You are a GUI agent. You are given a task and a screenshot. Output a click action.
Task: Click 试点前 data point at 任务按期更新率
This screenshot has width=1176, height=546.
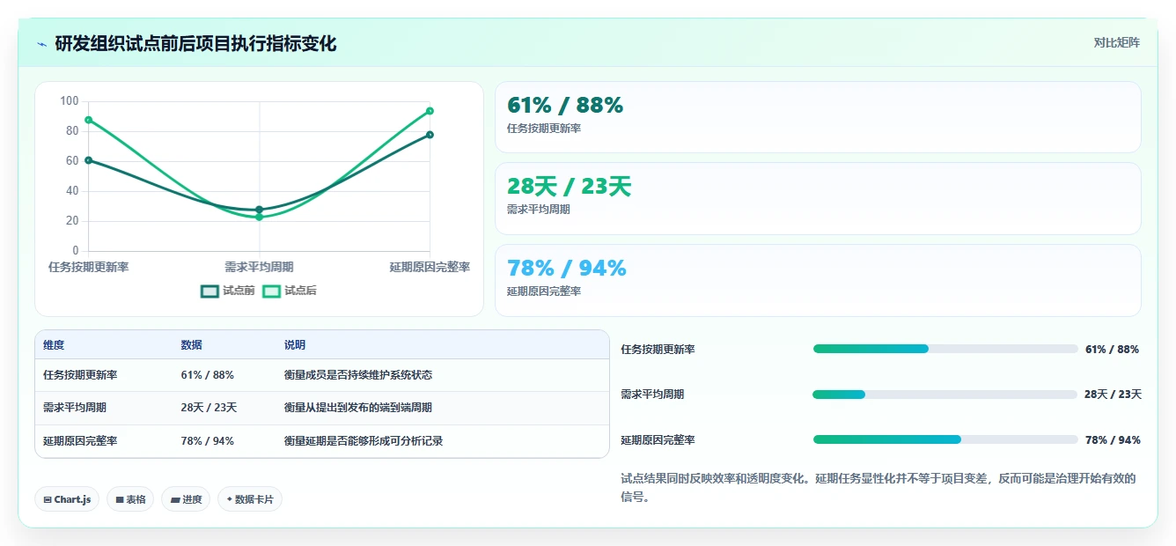coord(88,160)
